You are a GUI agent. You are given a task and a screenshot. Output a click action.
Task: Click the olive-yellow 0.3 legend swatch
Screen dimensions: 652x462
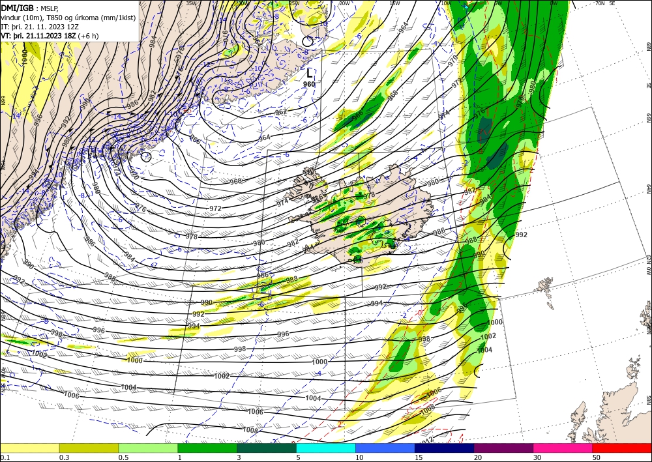click(x=89, y=448)
